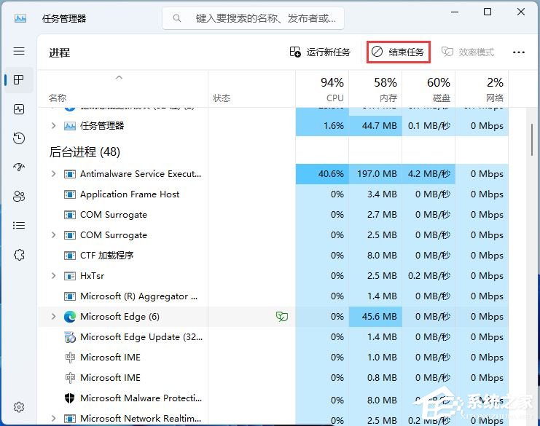The height and width of the screenshot is (426, 540).
Task: Expand the HxTsr process entry
Action: (53, 276)
